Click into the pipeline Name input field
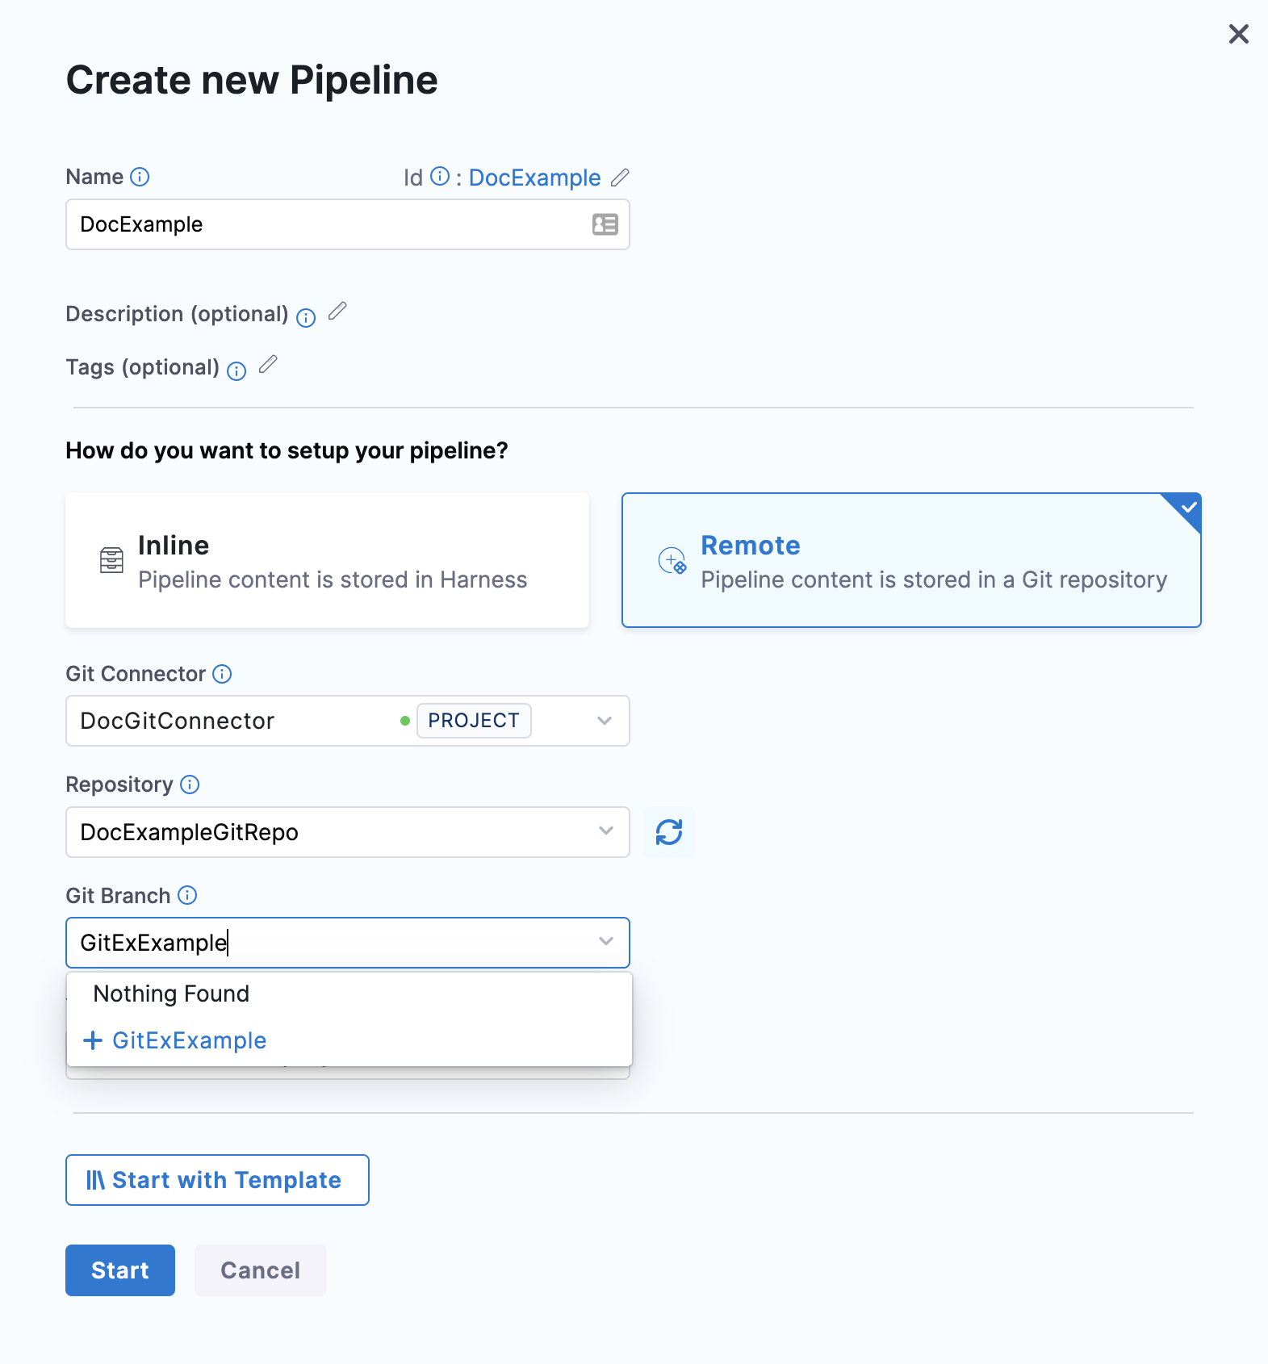Viewport: 1268px width, 1364px height. coord(323,224)
